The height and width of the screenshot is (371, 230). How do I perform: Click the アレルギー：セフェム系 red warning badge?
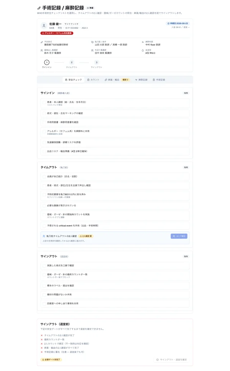57,33
